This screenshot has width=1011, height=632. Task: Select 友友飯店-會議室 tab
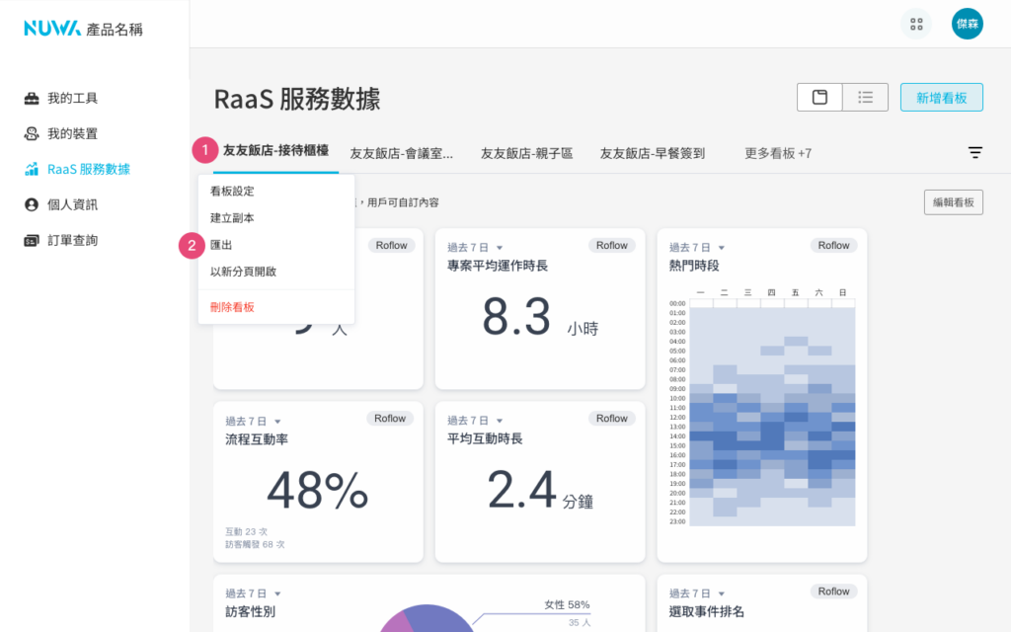[x=401, y=153]
